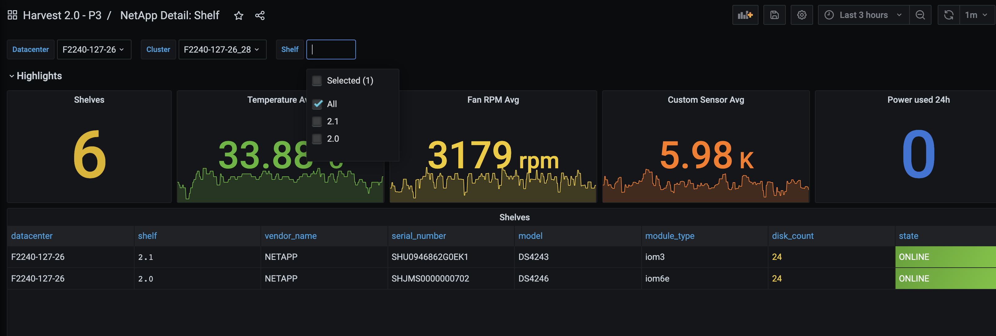The width and height of the screenshot is (996, 336).
Task: Open the share dashboard icon
Action: pyautogui.click(x=260, y=15)
